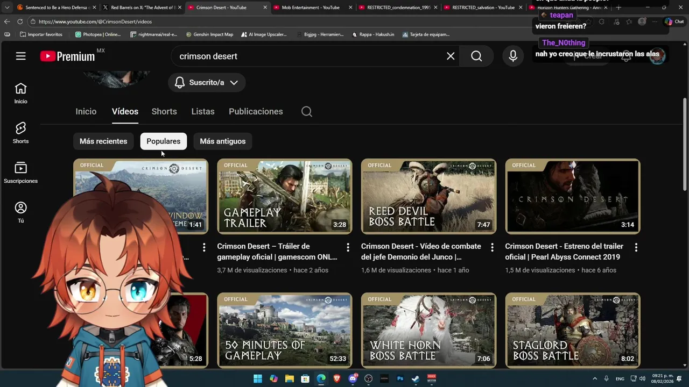Go back with the browser back arrow
Image resolution: width=689 pixels, height=387 pixels.
[6, 21]
